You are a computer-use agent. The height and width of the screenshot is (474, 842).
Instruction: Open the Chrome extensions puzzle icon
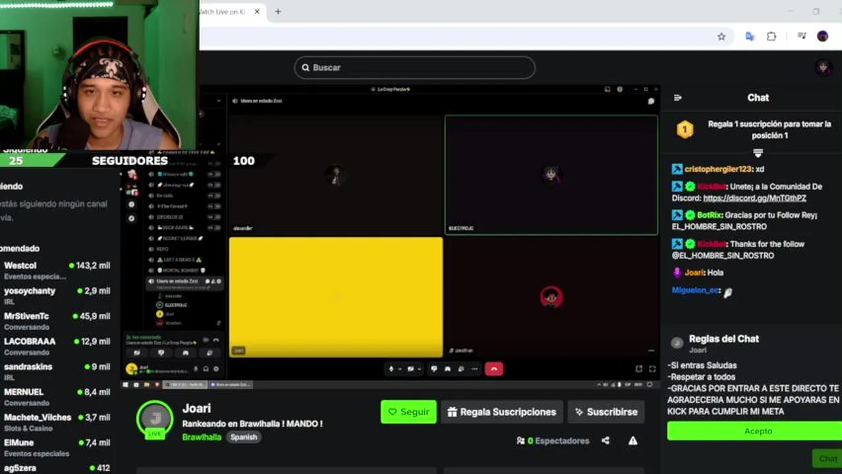click(x=772, y=37)
